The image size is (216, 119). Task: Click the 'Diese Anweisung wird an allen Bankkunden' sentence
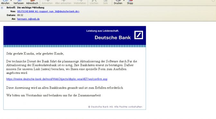point(65,88)
